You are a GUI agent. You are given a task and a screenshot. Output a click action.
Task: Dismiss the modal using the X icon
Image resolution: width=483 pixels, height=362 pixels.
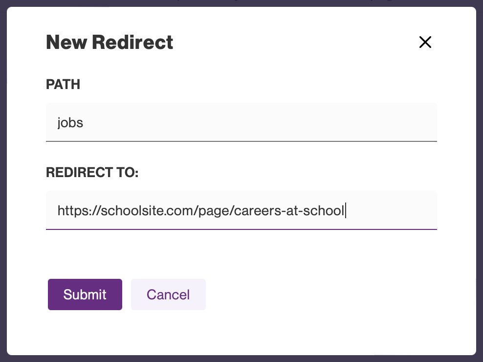425,43
